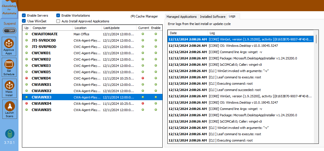The height and width of the screenshot is (151, 324).
Task: Start Launch Scans with the rocket icon
Action: [x=9, y=109]
